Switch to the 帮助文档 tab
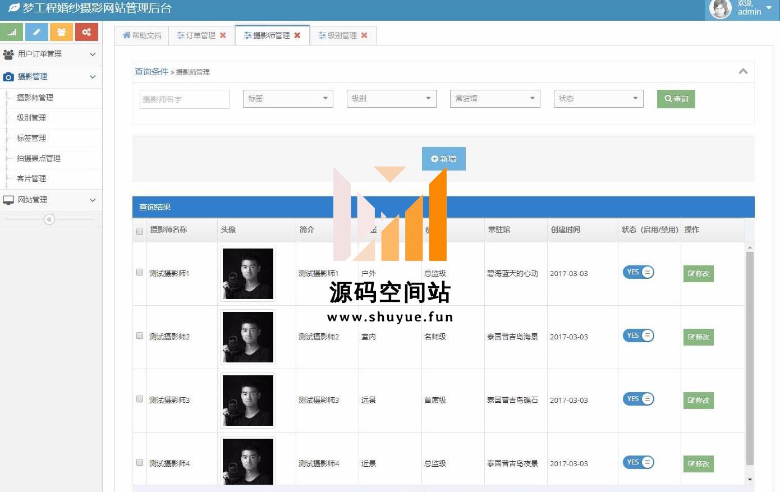Viewport: 780px width, 492px height. 142,35
